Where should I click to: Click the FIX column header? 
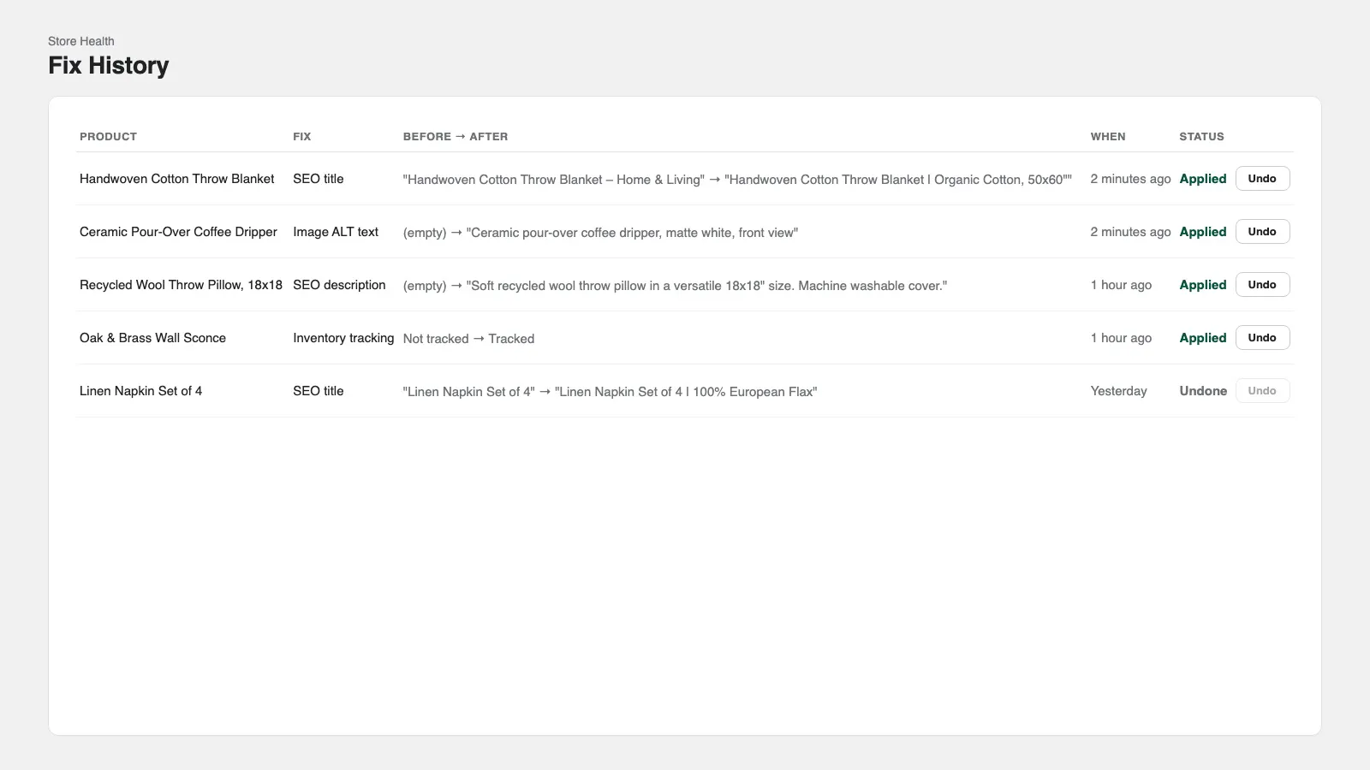(302, 137)
